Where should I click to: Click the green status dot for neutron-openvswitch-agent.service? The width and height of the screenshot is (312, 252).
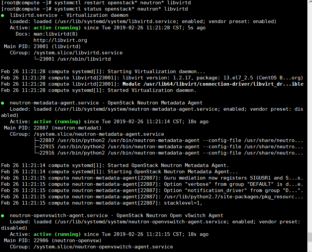tap(3, 216)
